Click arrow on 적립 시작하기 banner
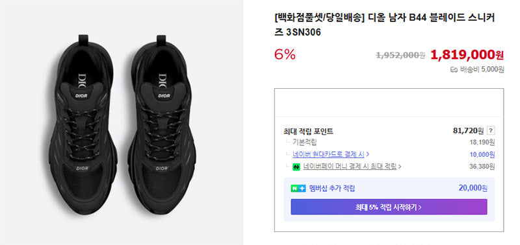This screenshot has height=245, width=520. click(420, 207)
